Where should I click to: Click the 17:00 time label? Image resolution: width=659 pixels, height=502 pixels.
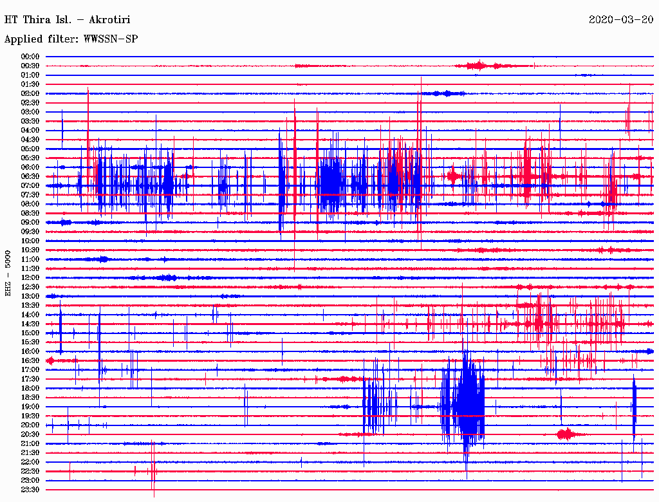pyautogui.click(x=30, y=370)
